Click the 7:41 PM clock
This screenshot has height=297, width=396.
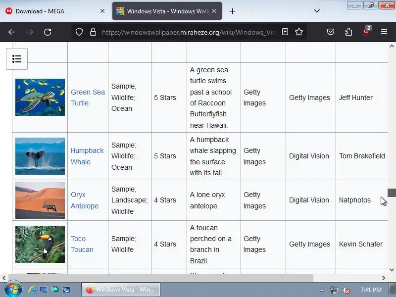[x=371, y=290]
